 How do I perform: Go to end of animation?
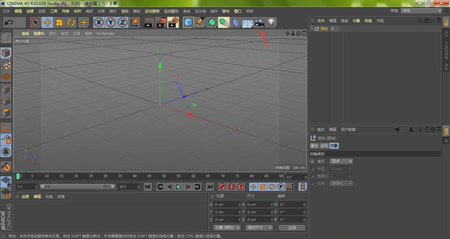click(x=210, y=187)
